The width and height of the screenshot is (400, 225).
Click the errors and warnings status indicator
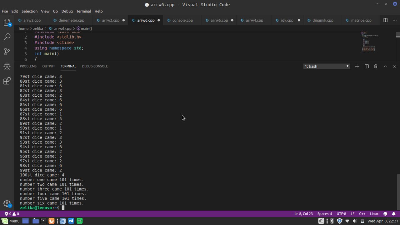coord(12,214)
